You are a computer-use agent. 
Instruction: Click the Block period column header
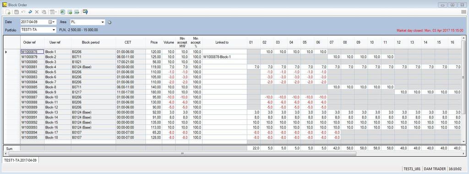click(x=93, y=42)
